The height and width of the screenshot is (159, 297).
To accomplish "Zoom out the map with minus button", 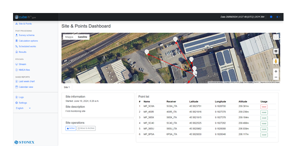I will point(276,77).
